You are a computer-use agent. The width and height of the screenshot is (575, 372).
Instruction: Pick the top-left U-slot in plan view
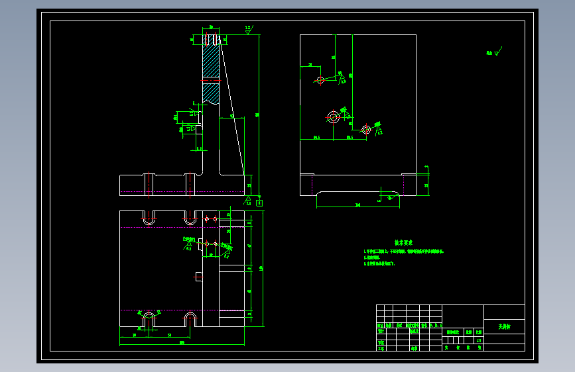(149, 218)
